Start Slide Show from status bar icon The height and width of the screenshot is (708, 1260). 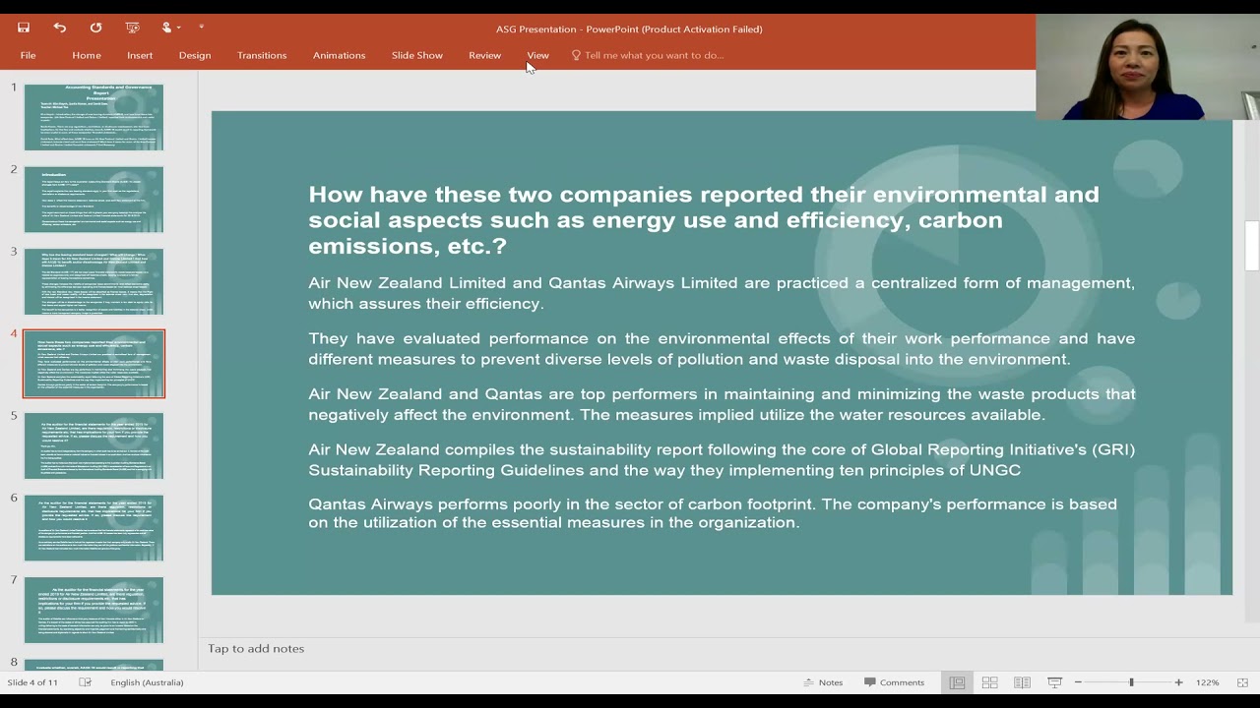tap(1054, 682)
